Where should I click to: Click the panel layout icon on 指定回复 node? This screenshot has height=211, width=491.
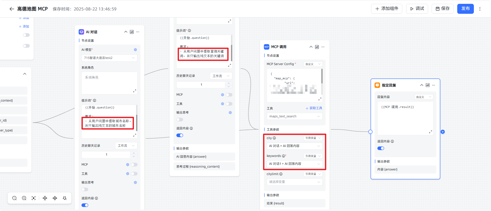[428, 85]
